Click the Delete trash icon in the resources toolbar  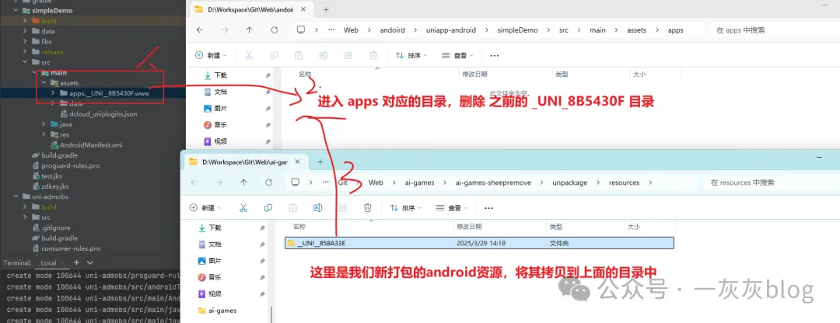(x=367, y=207)
